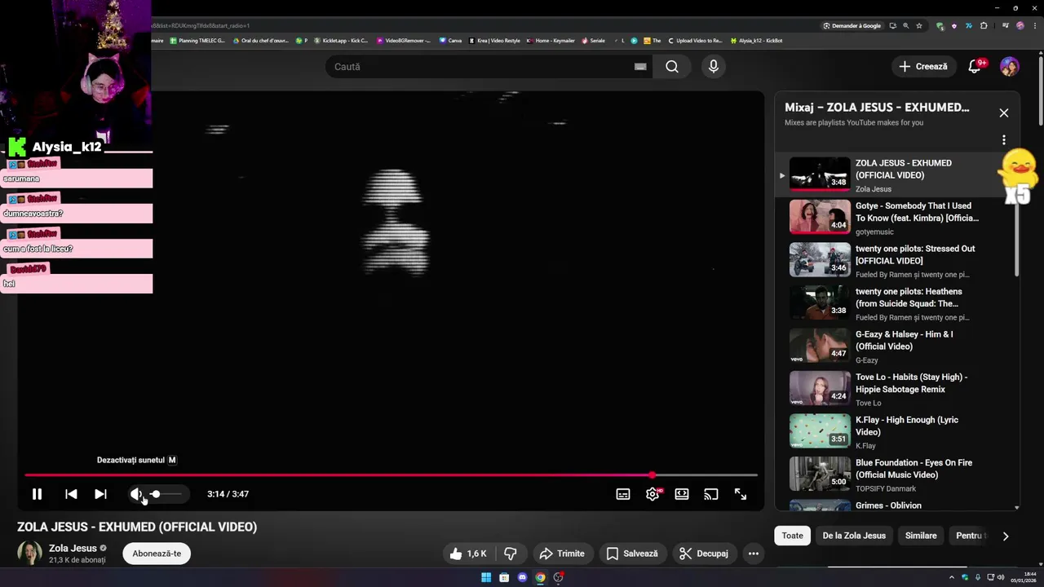Open the Creează menu
Image resolution: width=1044 pixels, height=587 pixels.
[x=923, y=67]
